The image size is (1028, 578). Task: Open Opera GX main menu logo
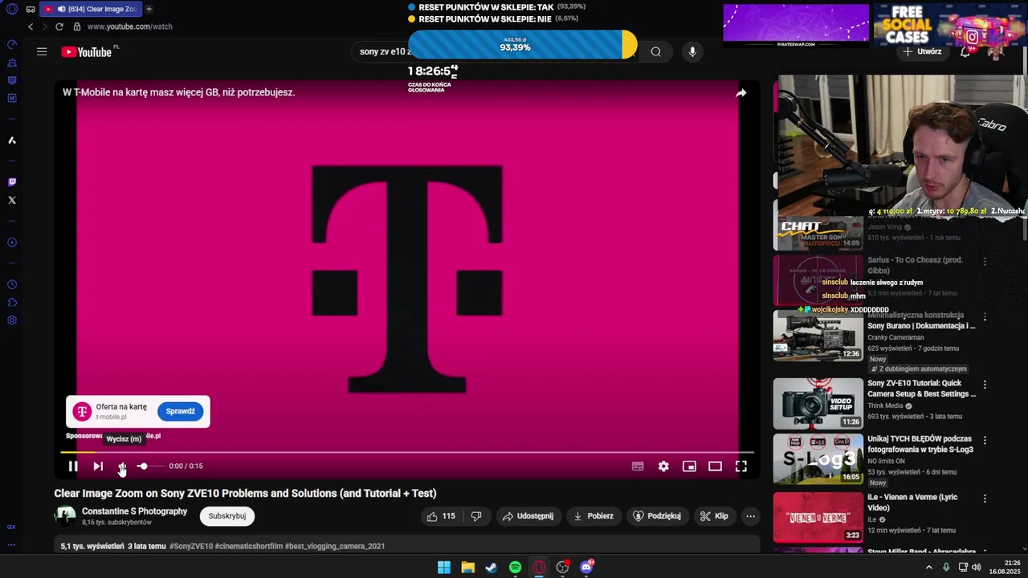click(12, 9)
